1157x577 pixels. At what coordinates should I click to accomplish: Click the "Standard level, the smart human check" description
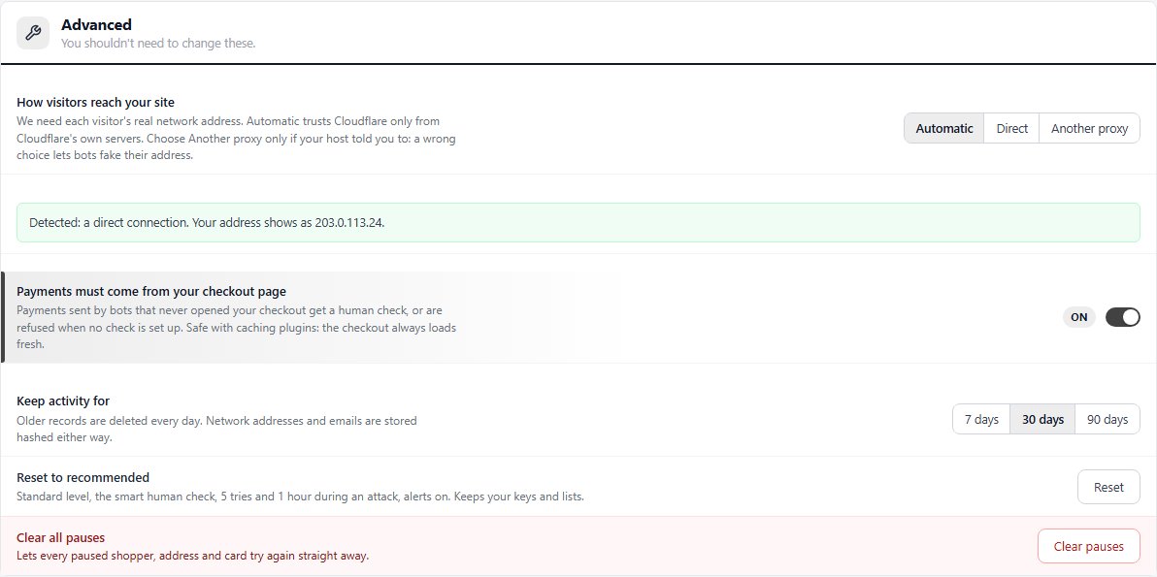pyautogui.click(x=300, y=497)
